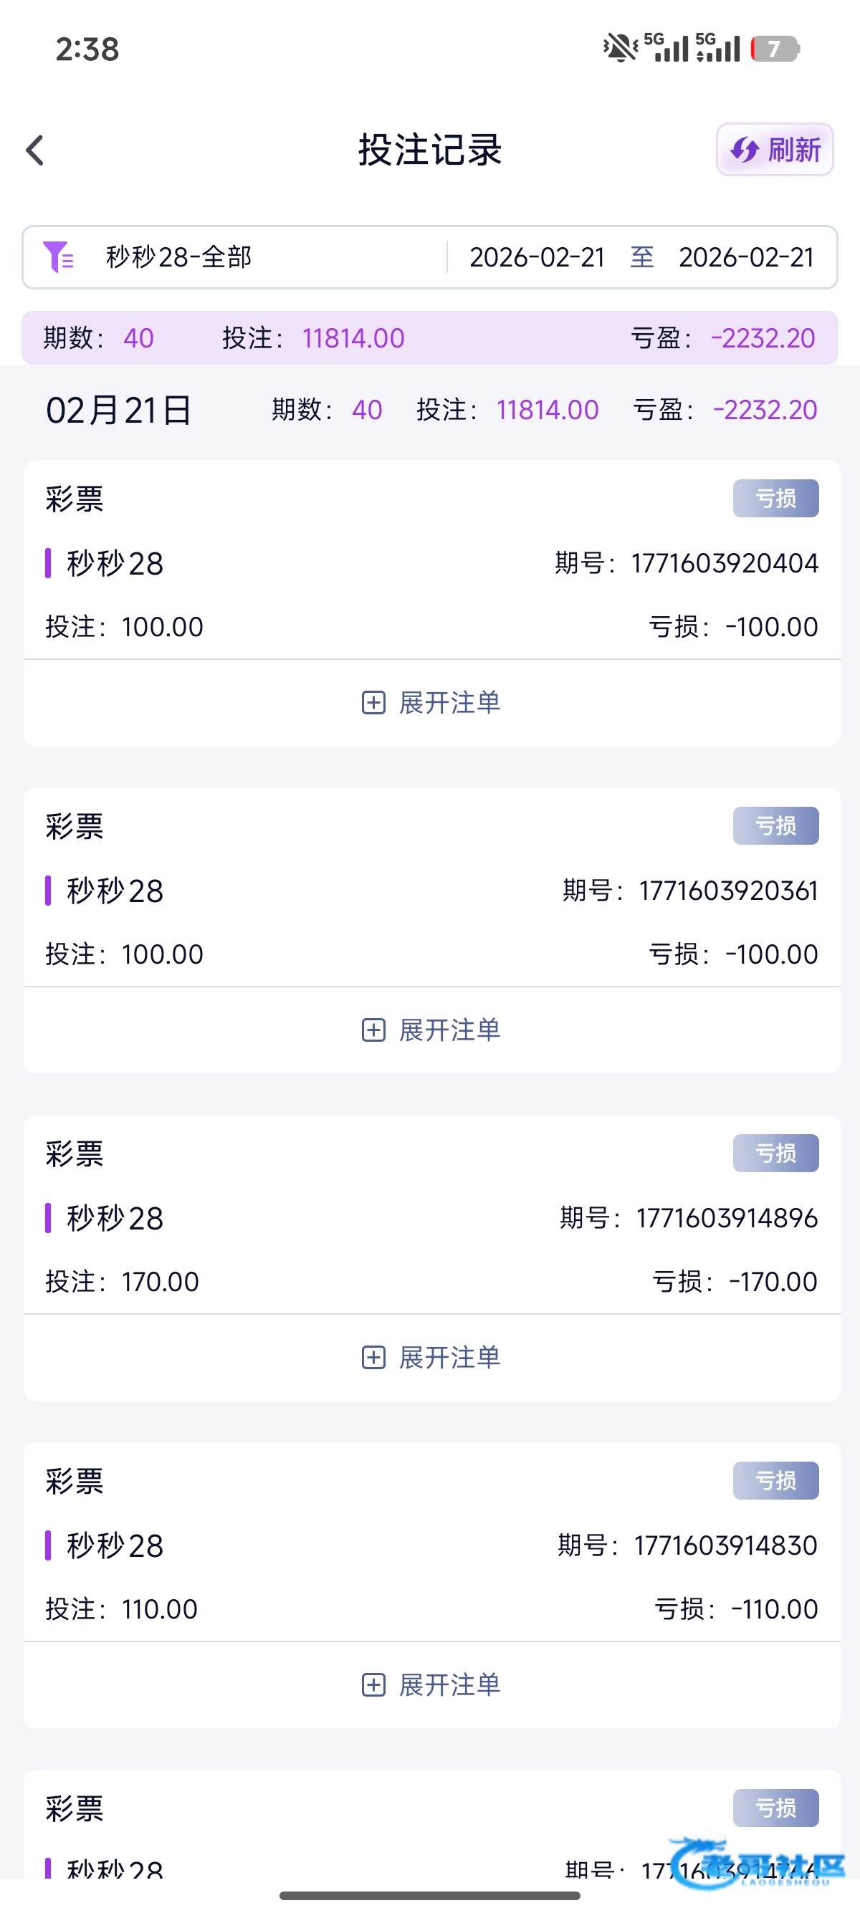Tap the purple filter funnel icon

(57, 257)
